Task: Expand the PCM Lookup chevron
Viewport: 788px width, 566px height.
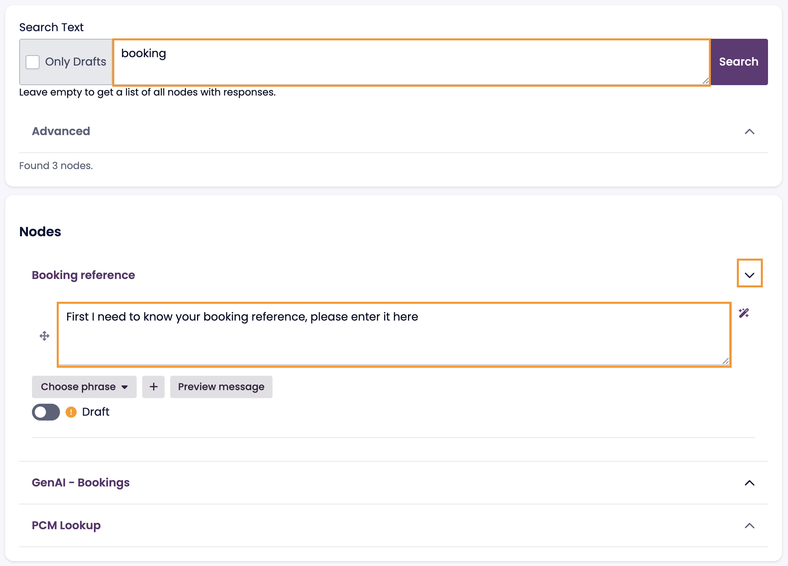Action: (749, 526)
